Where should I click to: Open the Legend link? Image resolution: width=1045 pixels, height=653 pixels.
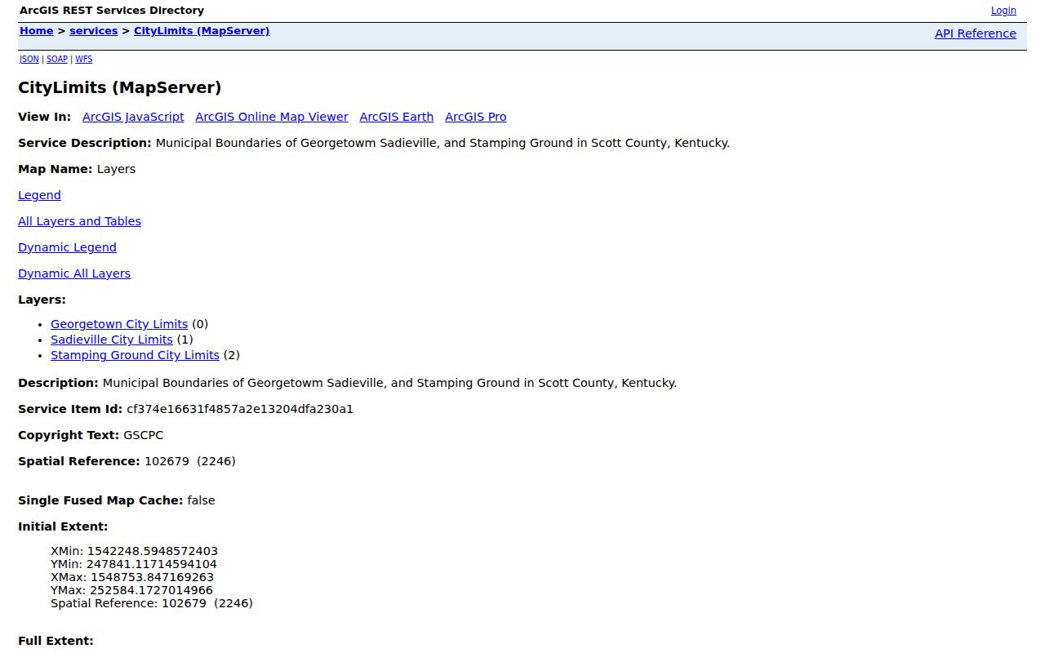[x=39, y=195]
